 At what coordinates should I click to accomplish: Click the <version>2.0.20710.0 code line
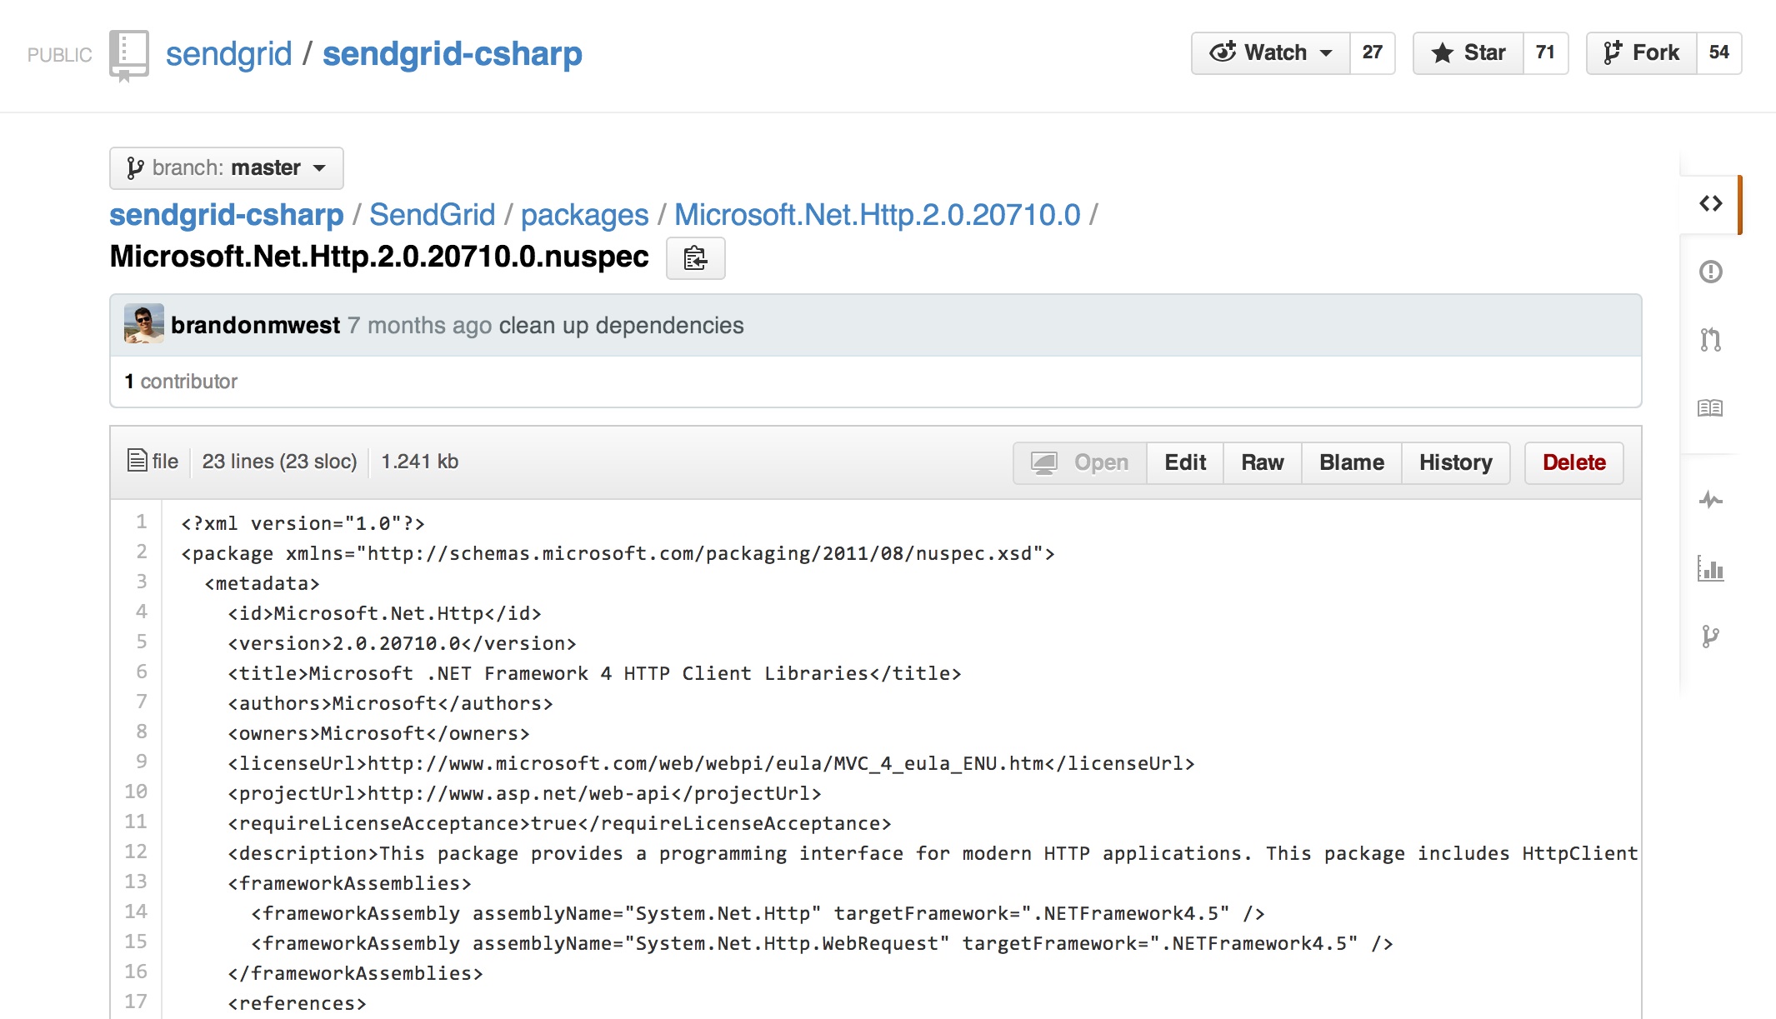coord(402,643)
